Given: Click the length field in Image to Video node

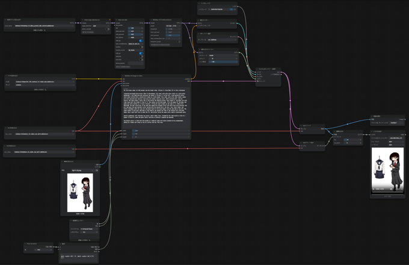Looking at the screenshot, I should tap(161, 137).
